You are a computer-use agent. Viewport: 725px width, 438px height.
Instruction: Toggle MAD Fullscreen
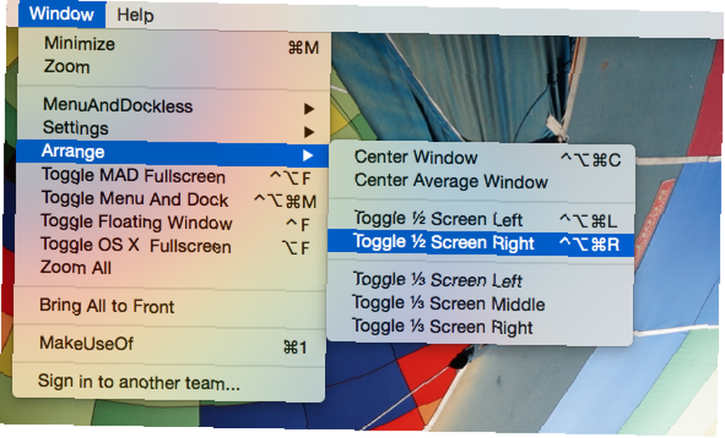click(x=173, y=177)
